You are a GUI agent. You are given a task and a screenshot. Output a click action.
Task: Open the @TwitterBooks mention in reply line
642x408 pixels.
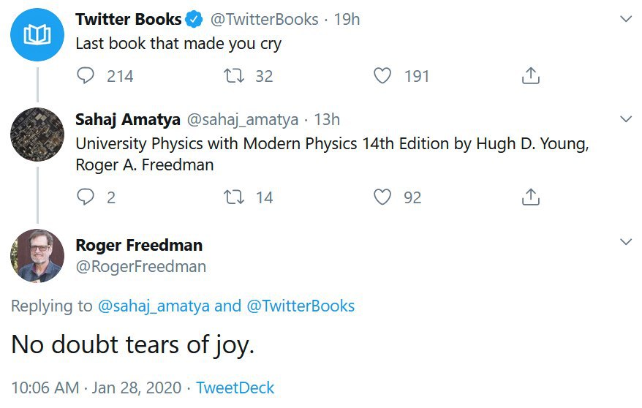pyautogui.click(x=301, y=306)
